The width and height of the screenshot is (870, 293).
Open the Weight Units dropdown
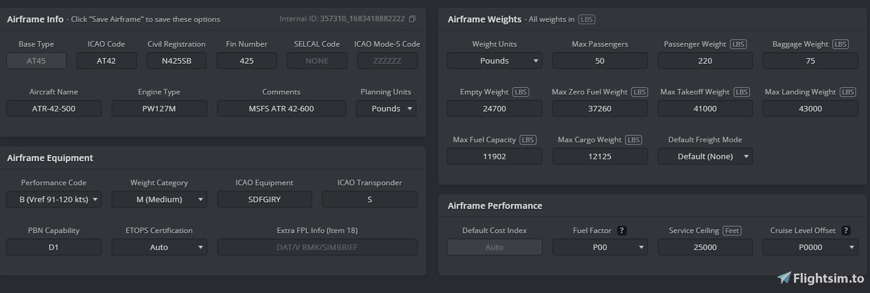coord(494,61)
